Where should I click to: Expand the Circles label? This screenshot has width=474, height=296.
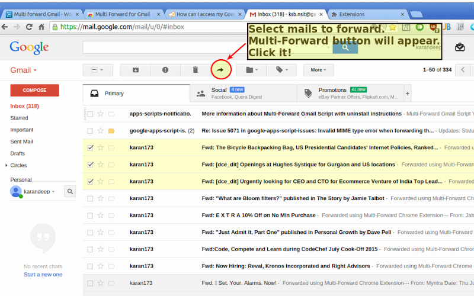[x=6, y=165]
